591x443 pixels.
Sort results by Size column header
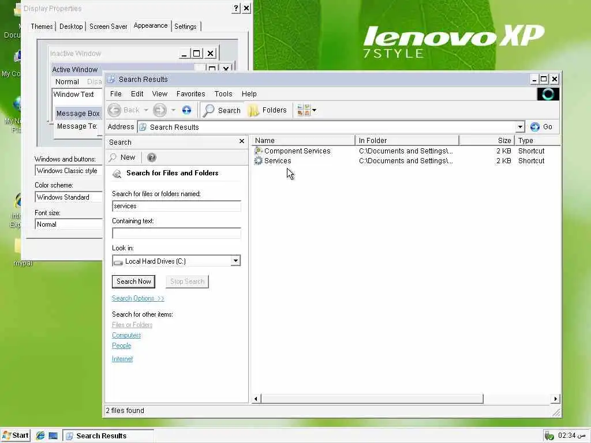tap(487, 141)
